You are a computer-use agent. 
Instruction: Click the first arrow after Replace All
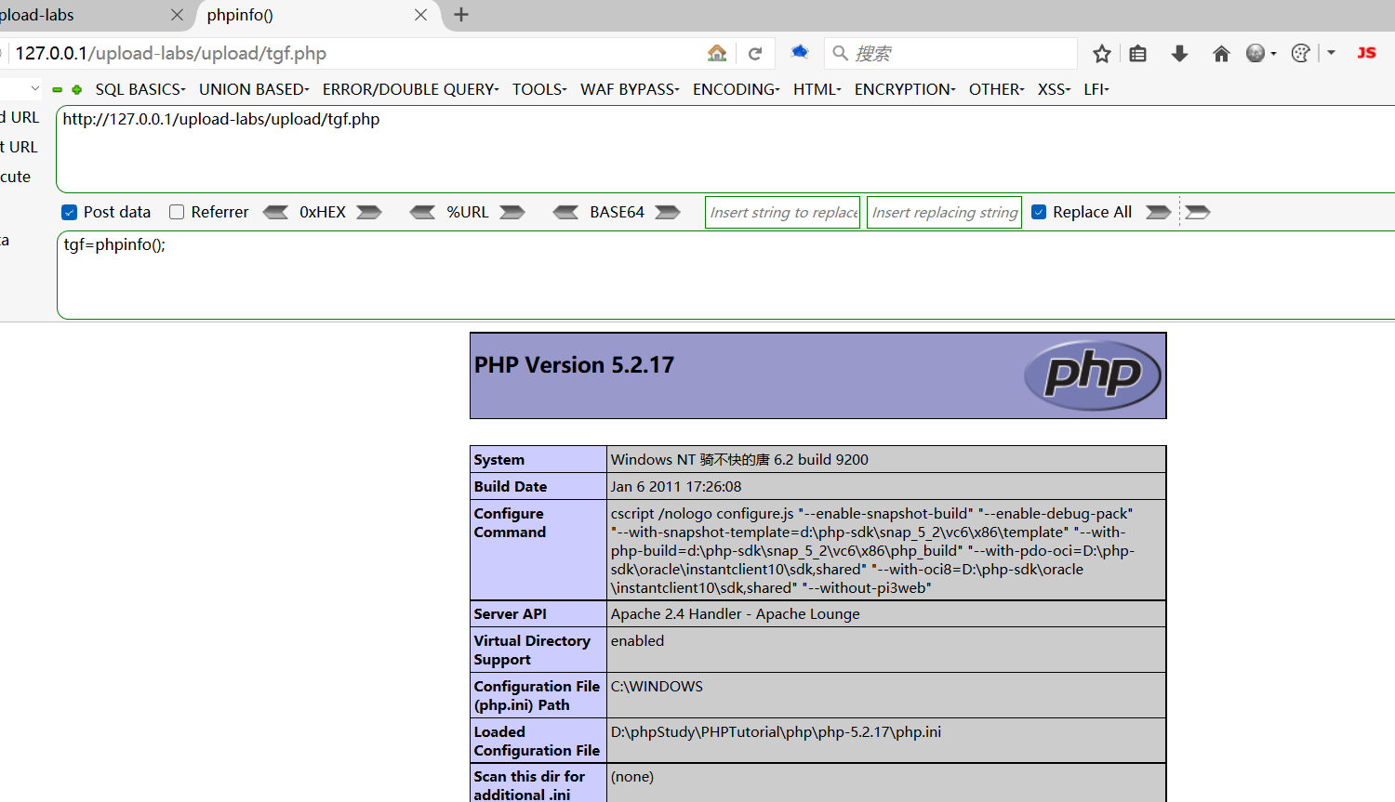(1159, 212)
